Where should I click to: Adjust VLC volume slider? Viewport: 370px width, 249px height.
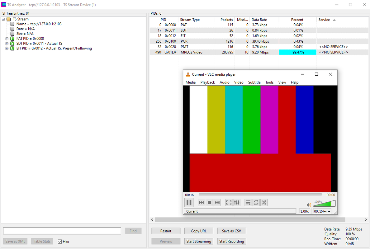click(324, 204)
